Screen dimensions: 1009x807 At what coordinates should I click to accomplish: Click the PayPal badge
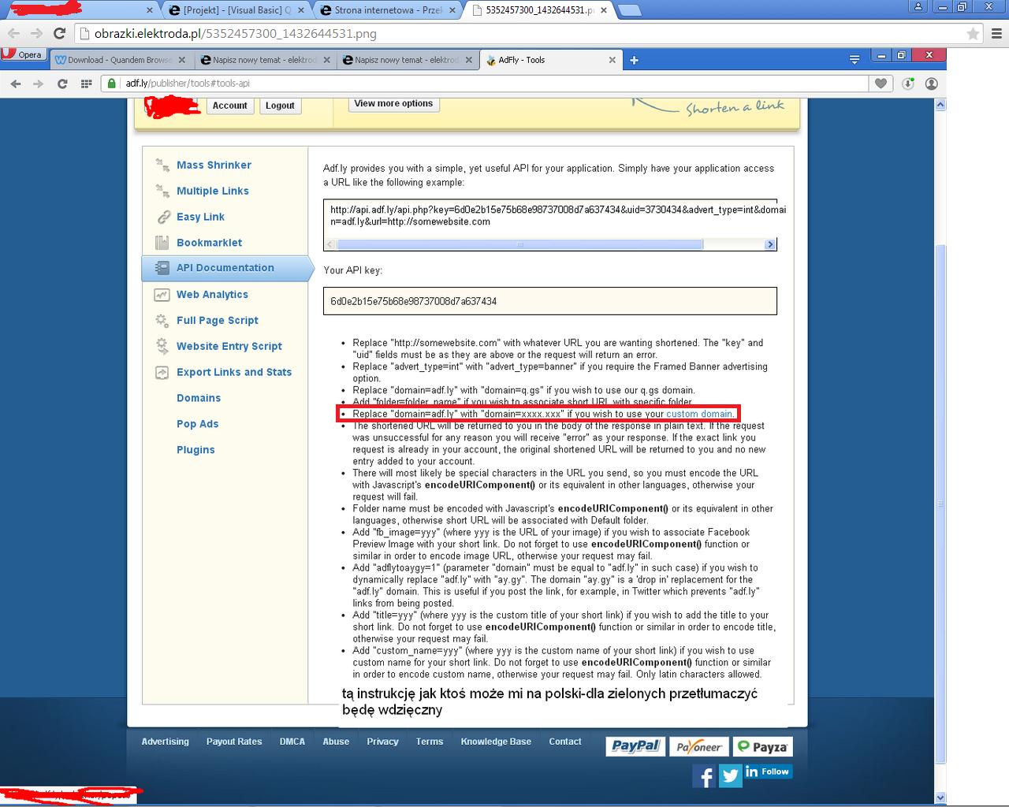pyautogui.click(x=635, y=746)
